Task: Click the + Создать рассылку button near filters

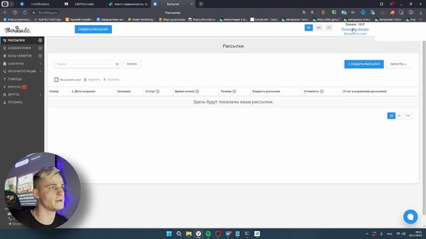Action: pos(364,64)
